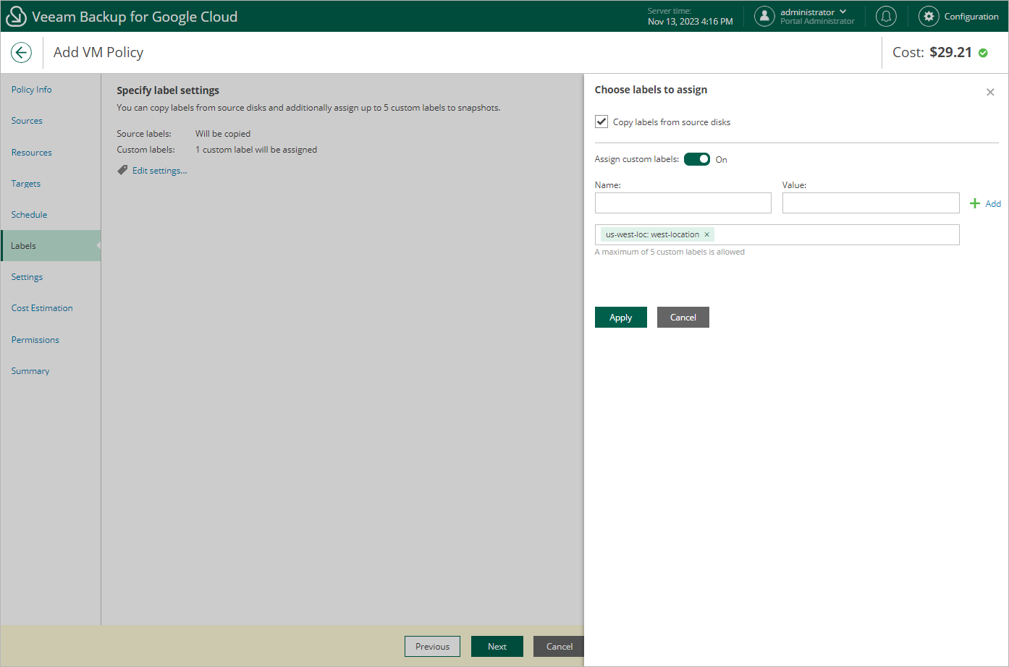Click the Add label link text

[993, 204]
